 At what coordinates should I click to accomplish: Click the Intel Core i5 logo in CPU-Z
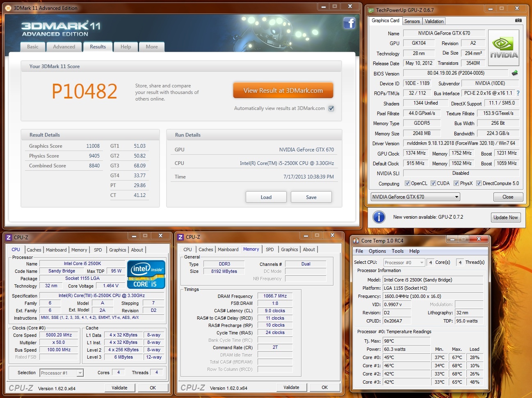click(146, 274)
